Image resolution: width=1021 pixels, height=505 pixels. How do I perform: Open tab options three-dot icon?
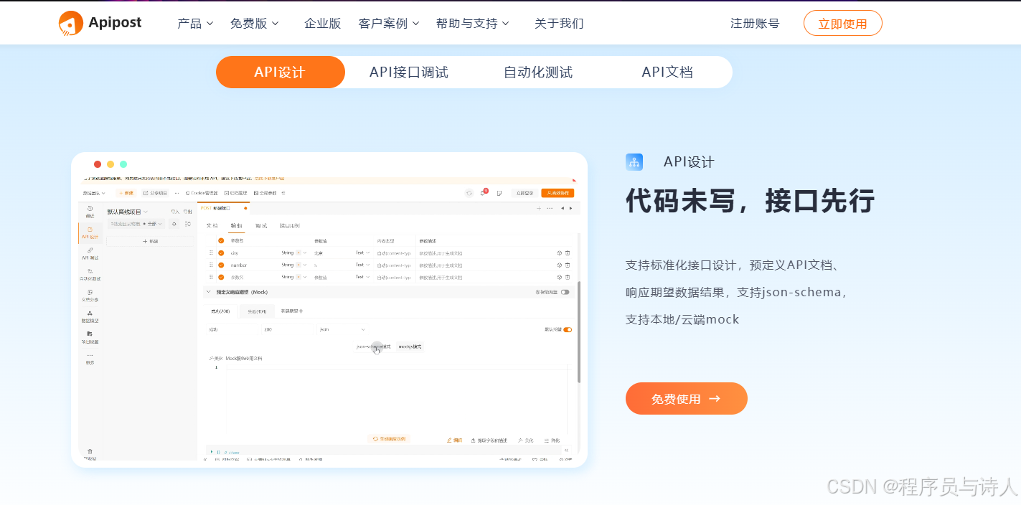coord(550,208)
